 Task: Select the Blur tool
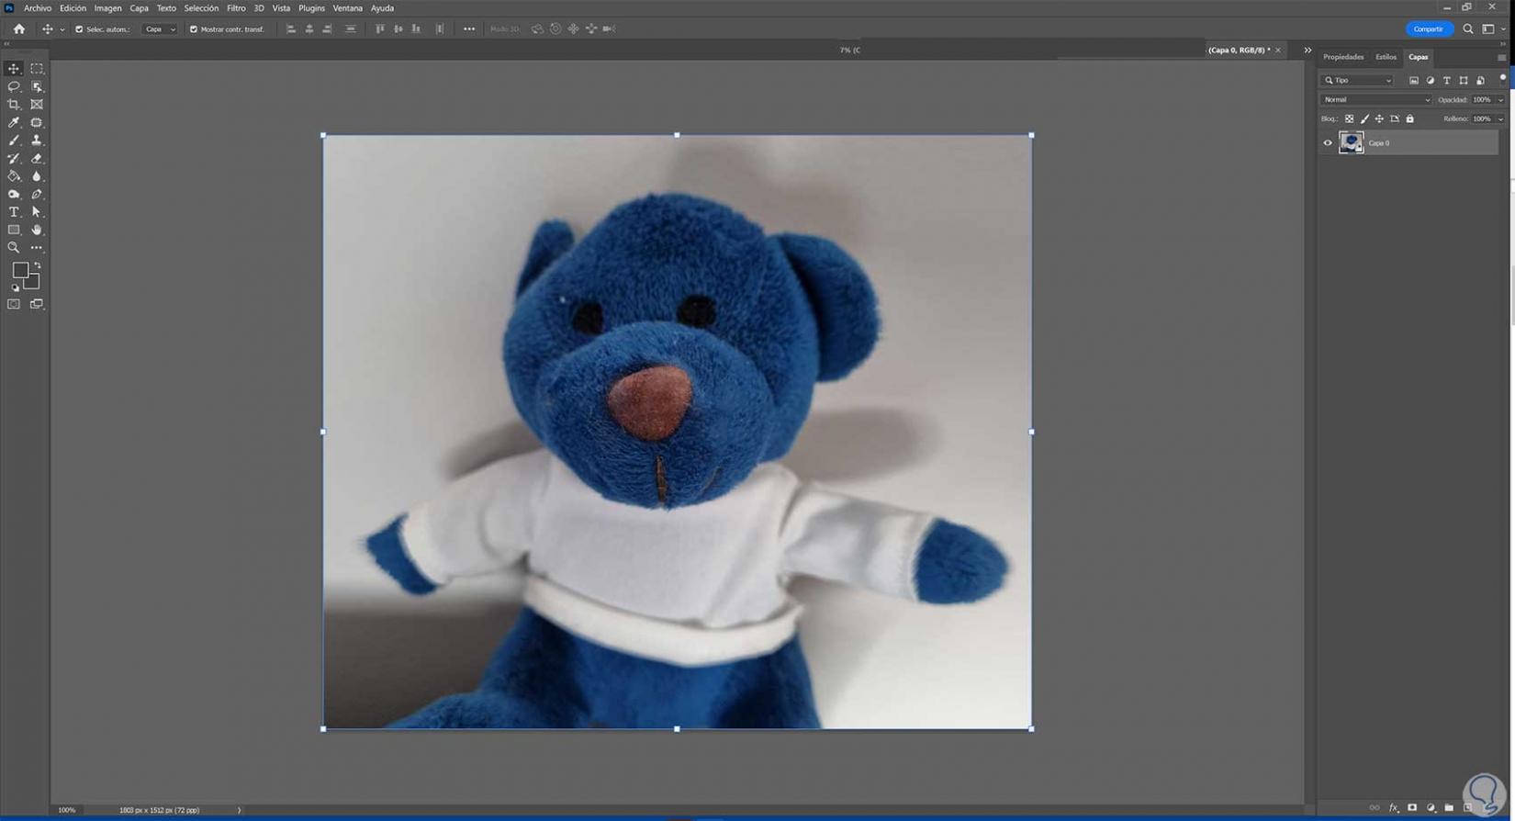pos(37,176)
